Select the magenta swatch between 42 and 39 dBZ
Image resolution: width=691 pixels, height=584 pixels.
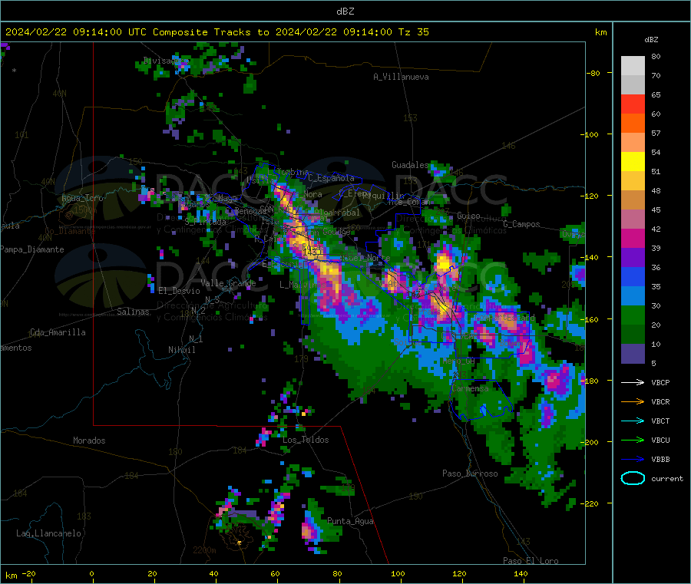click(x=633, y=238)
